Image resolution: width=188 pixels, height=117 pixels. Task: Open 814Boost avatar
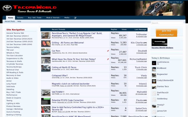154,69
